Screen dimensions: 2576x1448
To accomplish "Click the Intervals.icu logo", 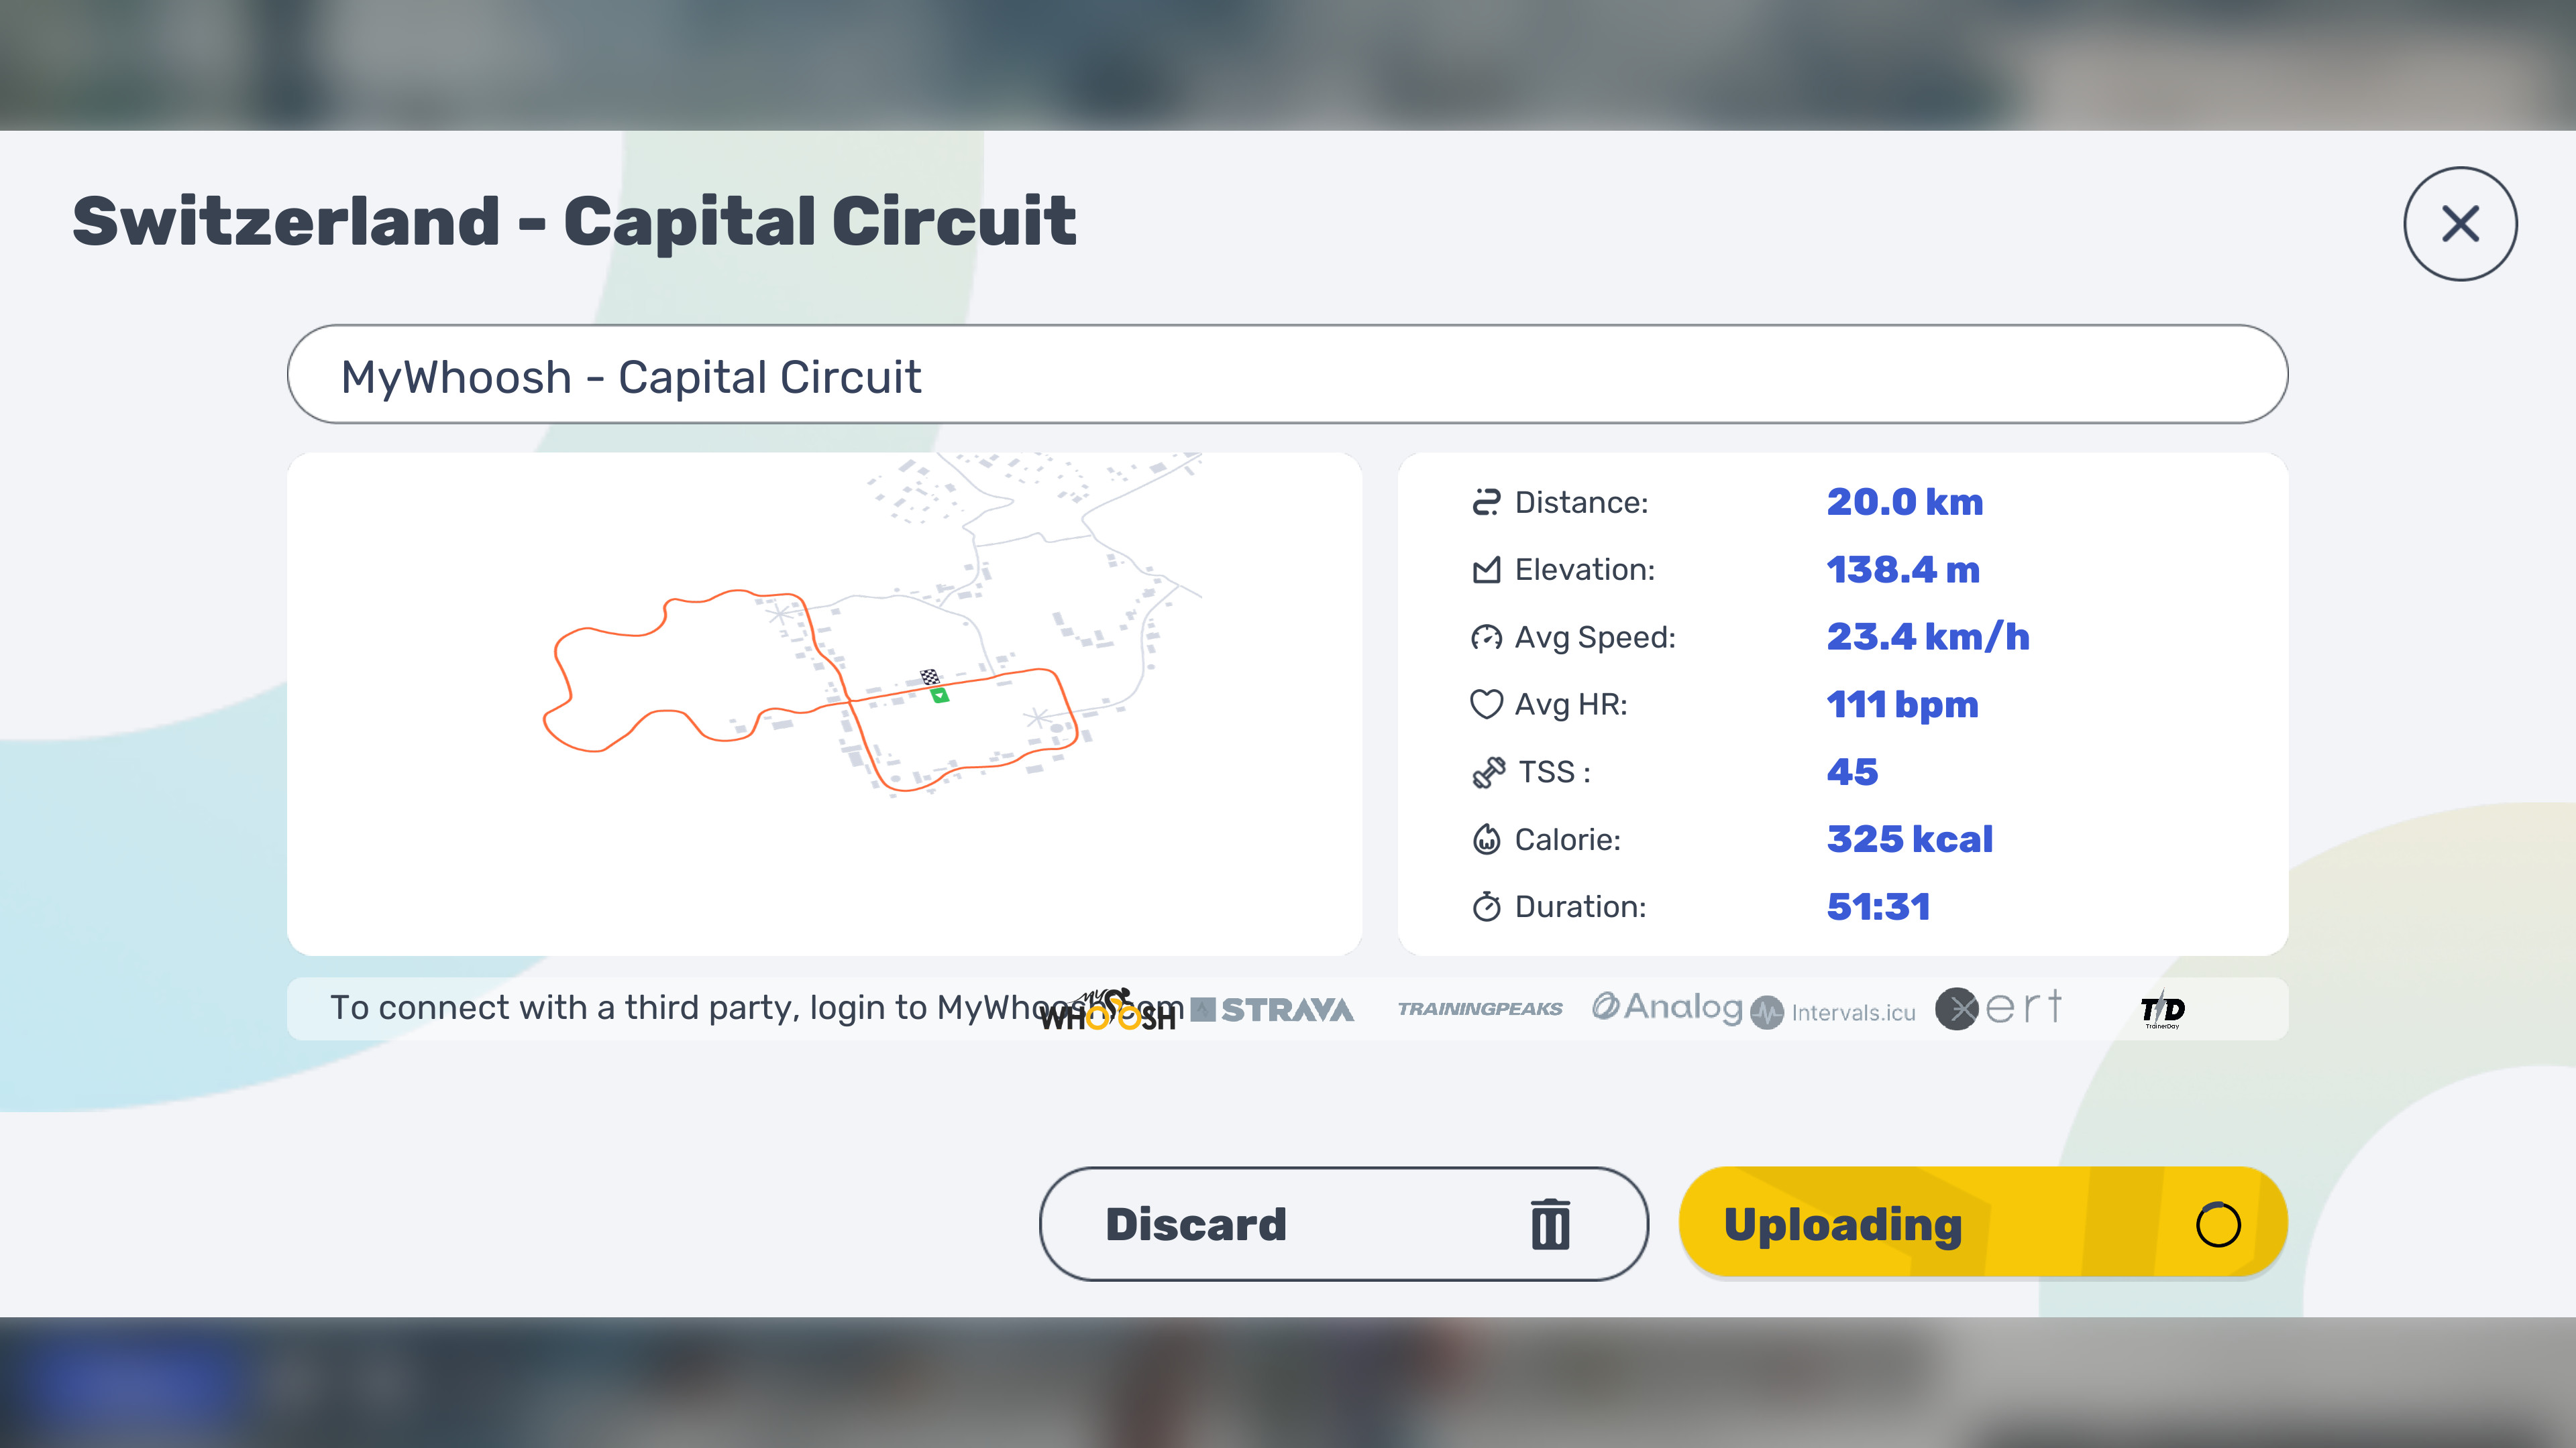I will 1833,1012.
